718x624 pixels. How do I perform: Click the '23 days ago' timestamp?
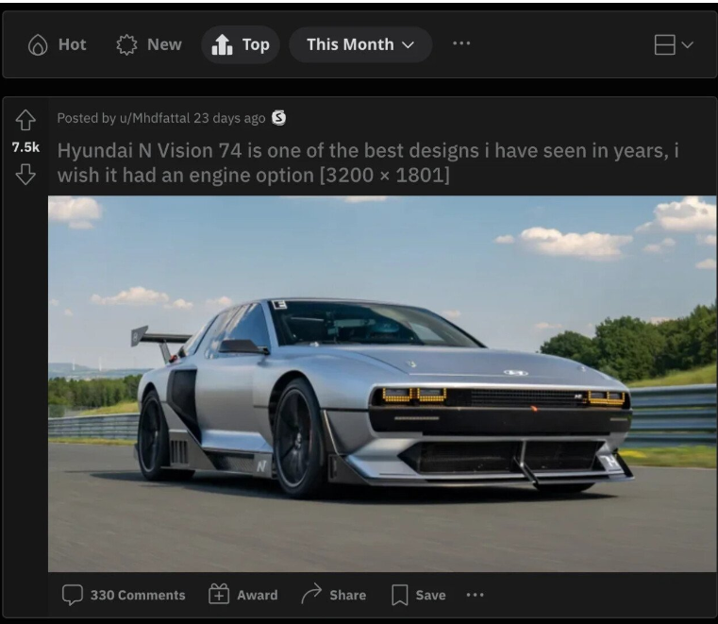pos(229,118)
